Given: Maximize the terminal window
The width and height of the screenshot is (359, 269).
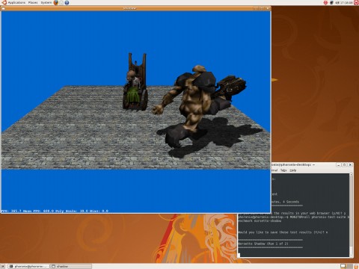Looking at the screenshot, I should 344,165.
